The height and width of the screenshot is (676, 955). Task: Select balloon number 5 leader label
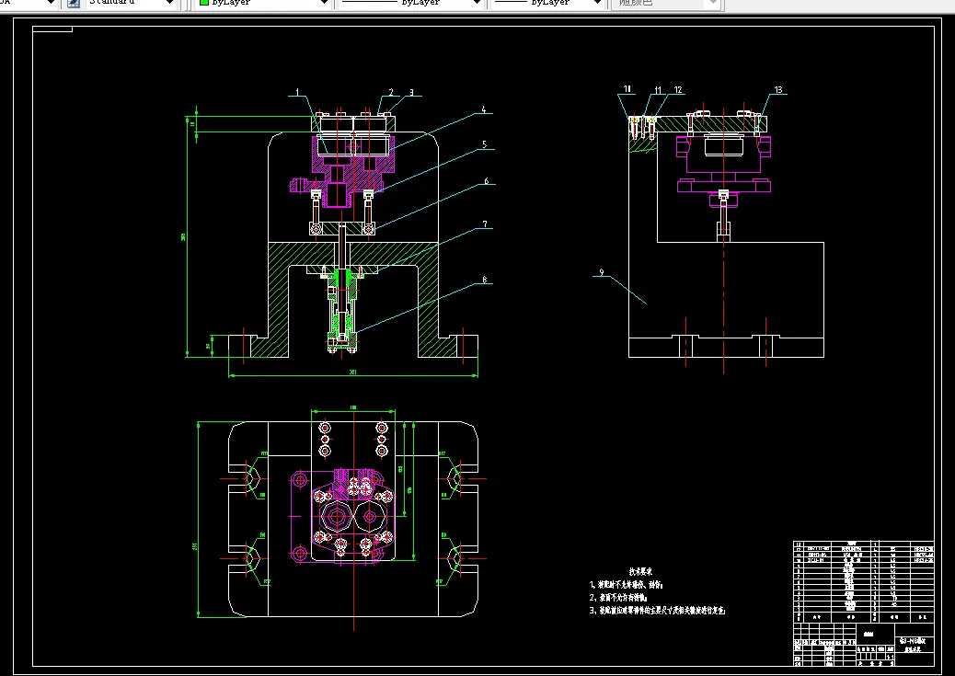(x=485, y=145)
